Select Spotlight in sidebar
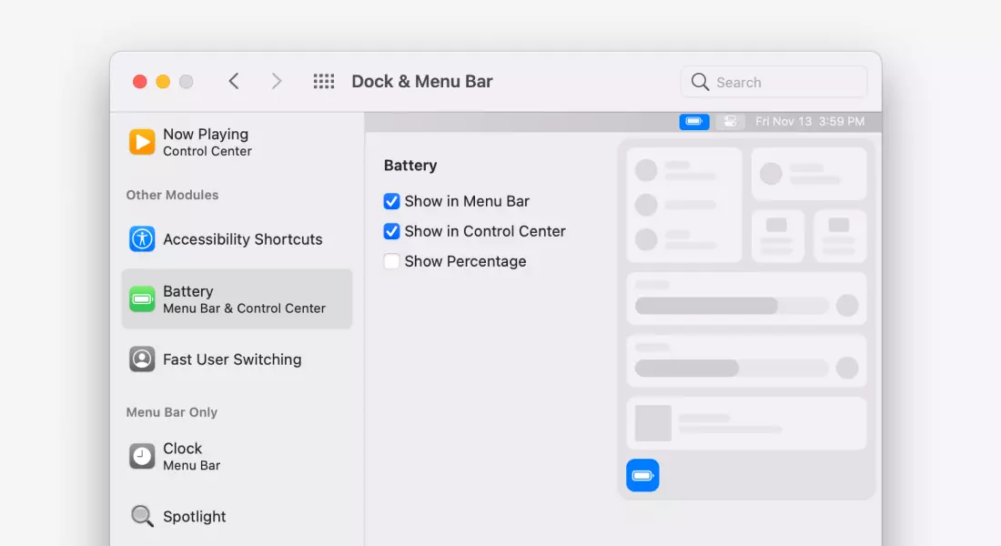The image size is (1001, 546). [x=237, y=516]
